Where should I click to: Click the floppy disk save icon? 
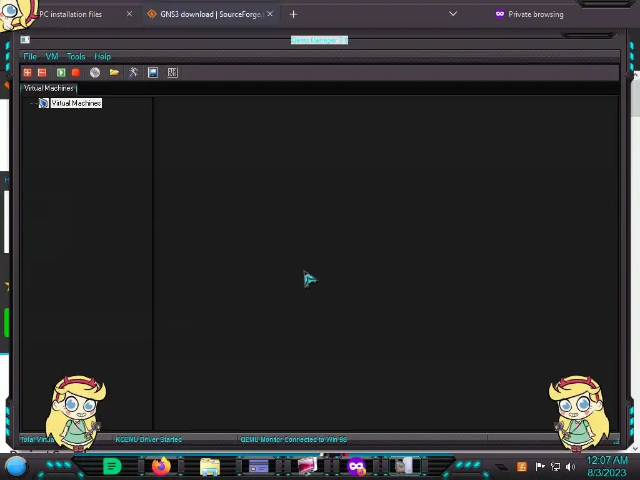[153, 72]
